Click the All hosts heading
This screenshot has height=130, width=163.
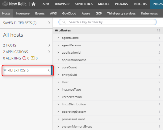(x=13, y=35)
